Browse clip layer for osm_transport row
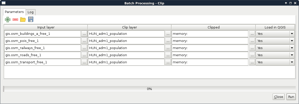This screenshot has width=299, height=104. (x=168, y=62)
